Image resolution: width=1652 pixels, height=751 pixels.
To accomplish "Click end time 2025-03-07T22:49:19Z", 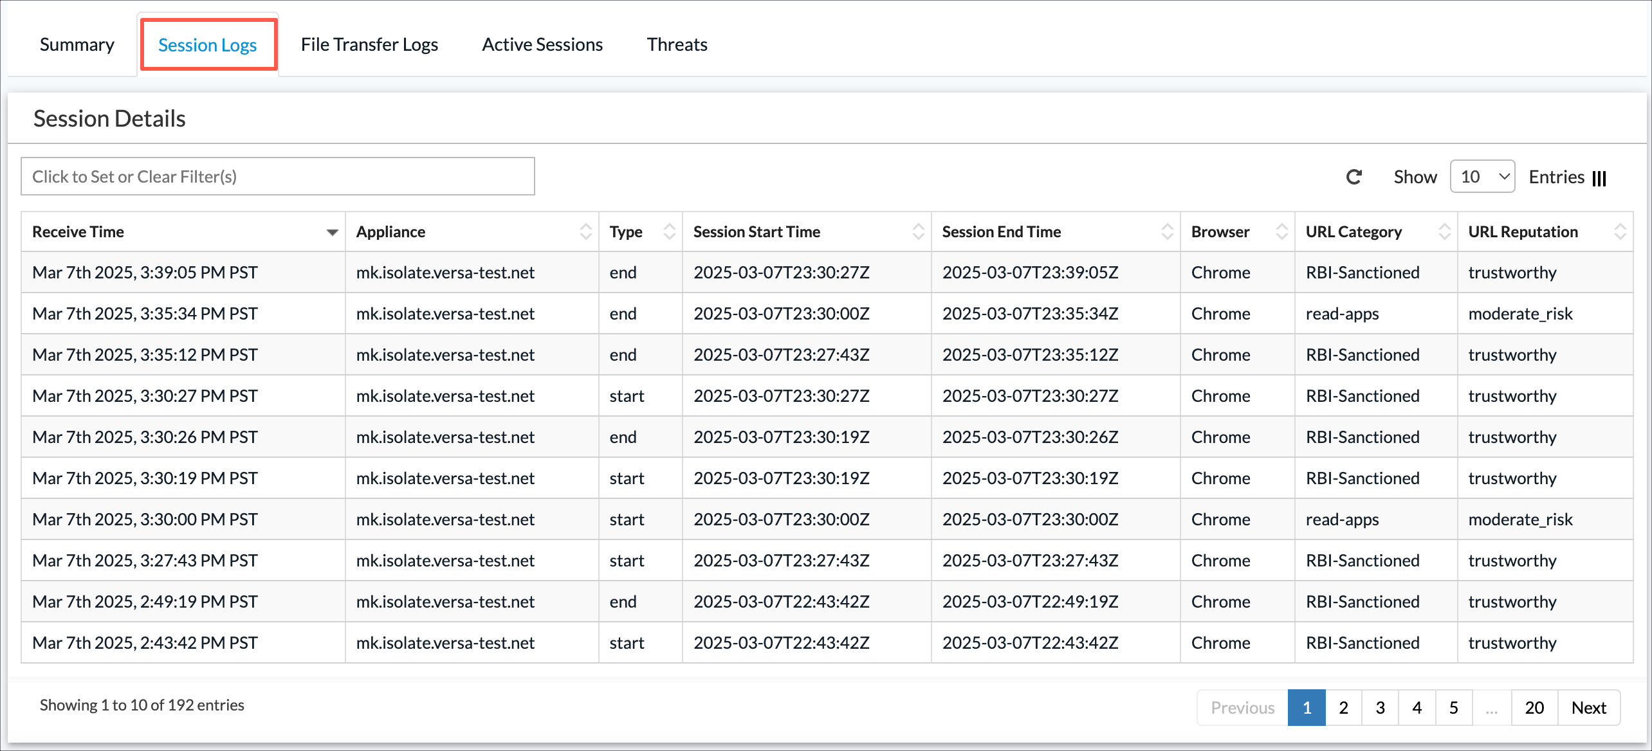I will tap(1030, 601).
